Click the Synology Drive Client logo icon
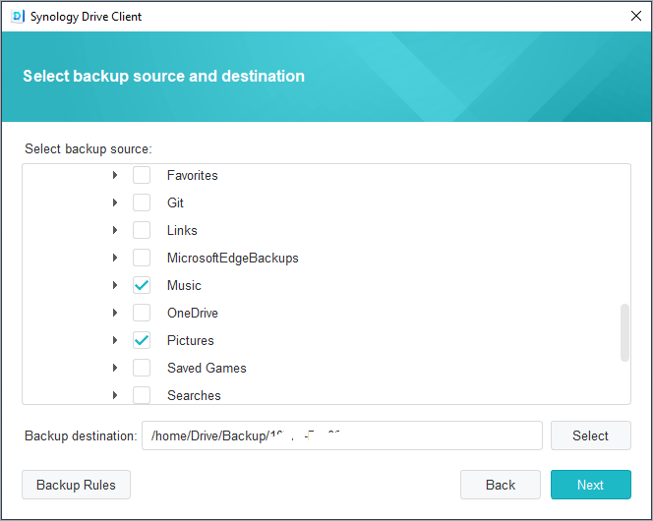The width and height of the screenshot is (653, 521). [x=18, y=17]
